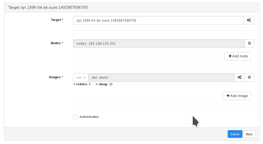263x144 pixels.
Task: Click the Nodes field label
Action: 56,43
